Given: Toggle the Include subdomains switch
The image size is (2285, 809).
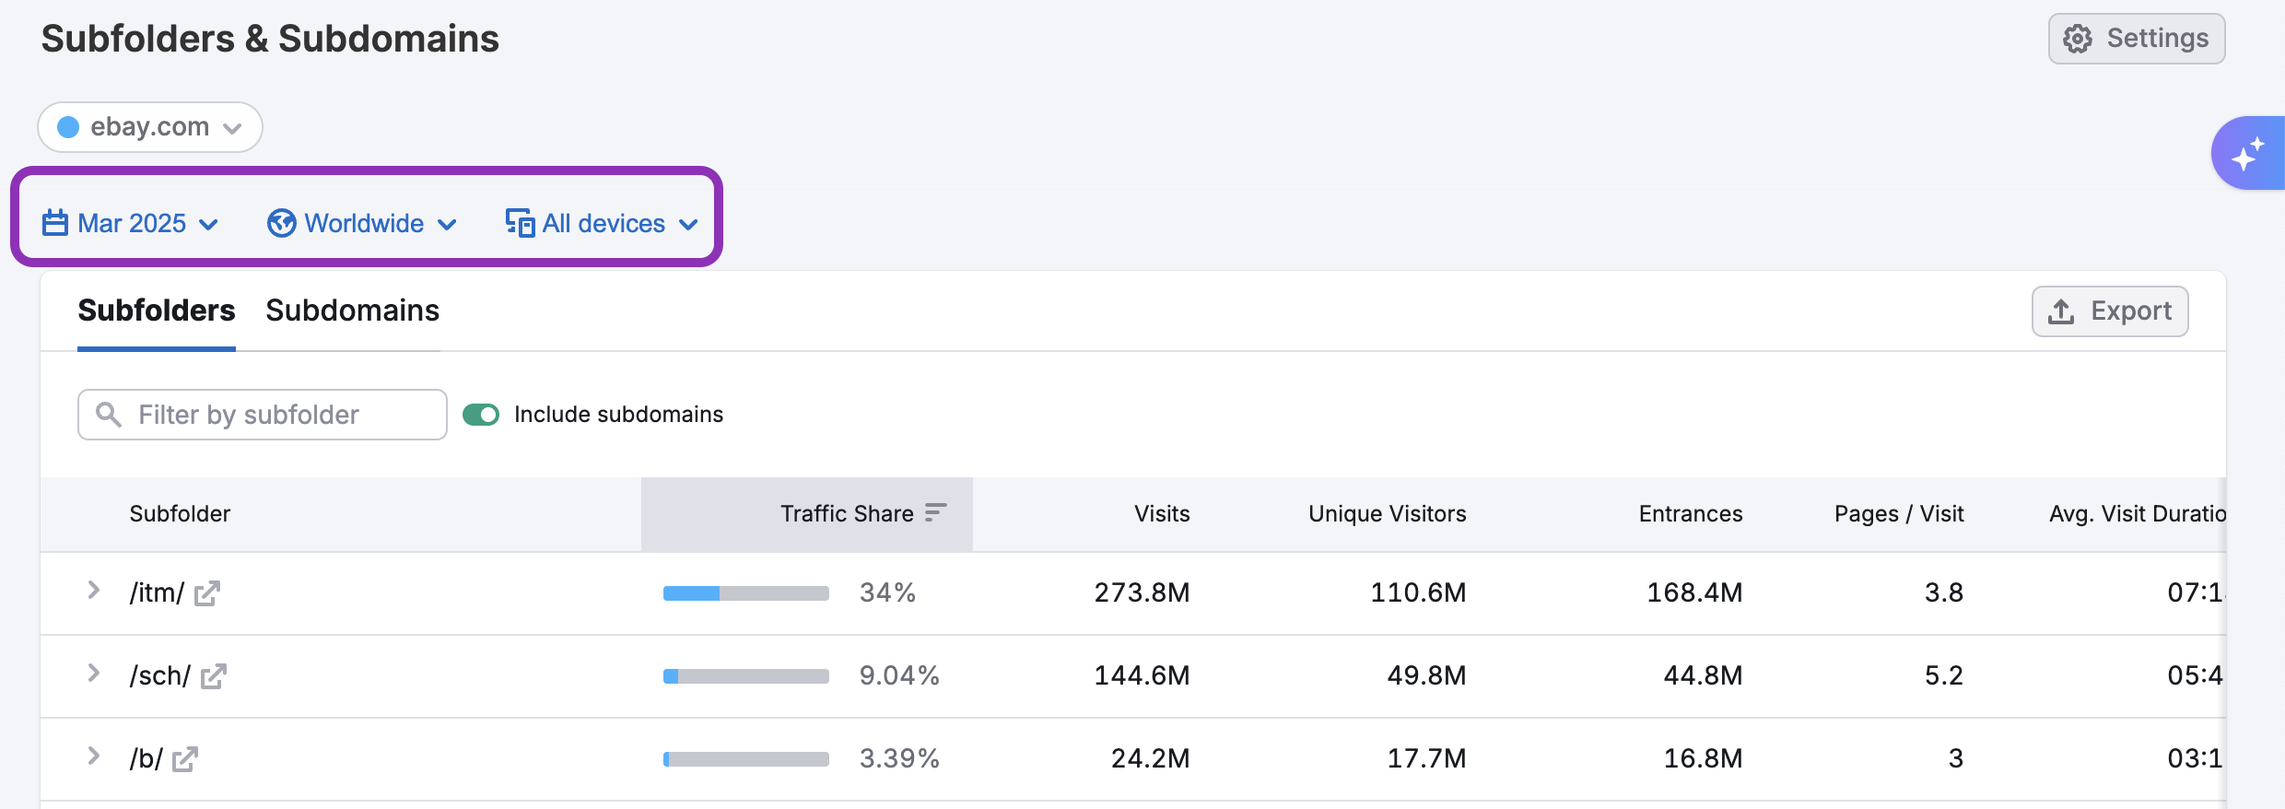Looking at the screenshot, I should [481, 415].
